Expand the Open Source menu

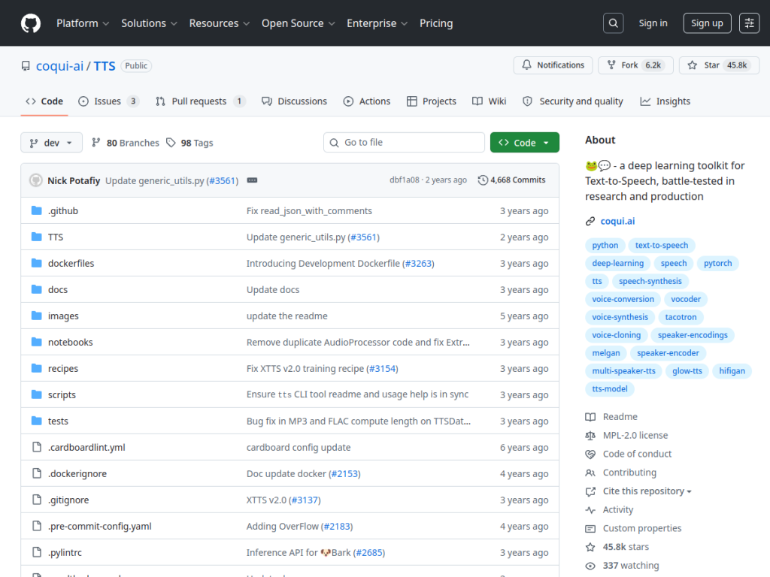pos(298,23)
